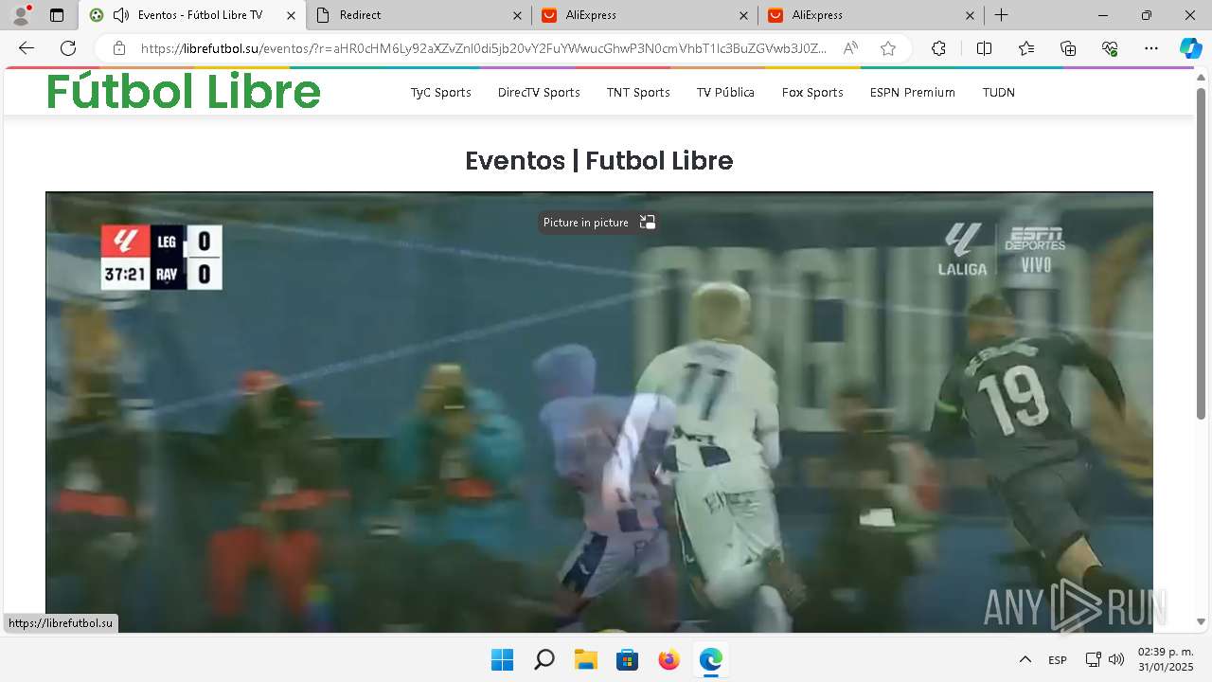Show hidden system tray icons
Viewport: 1212px width, 682px height.
(1025, 659)
